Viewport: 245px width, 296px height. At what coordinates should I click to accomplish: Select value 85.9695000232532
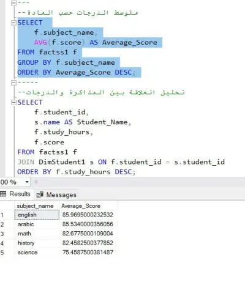click(x=88, y=215)
